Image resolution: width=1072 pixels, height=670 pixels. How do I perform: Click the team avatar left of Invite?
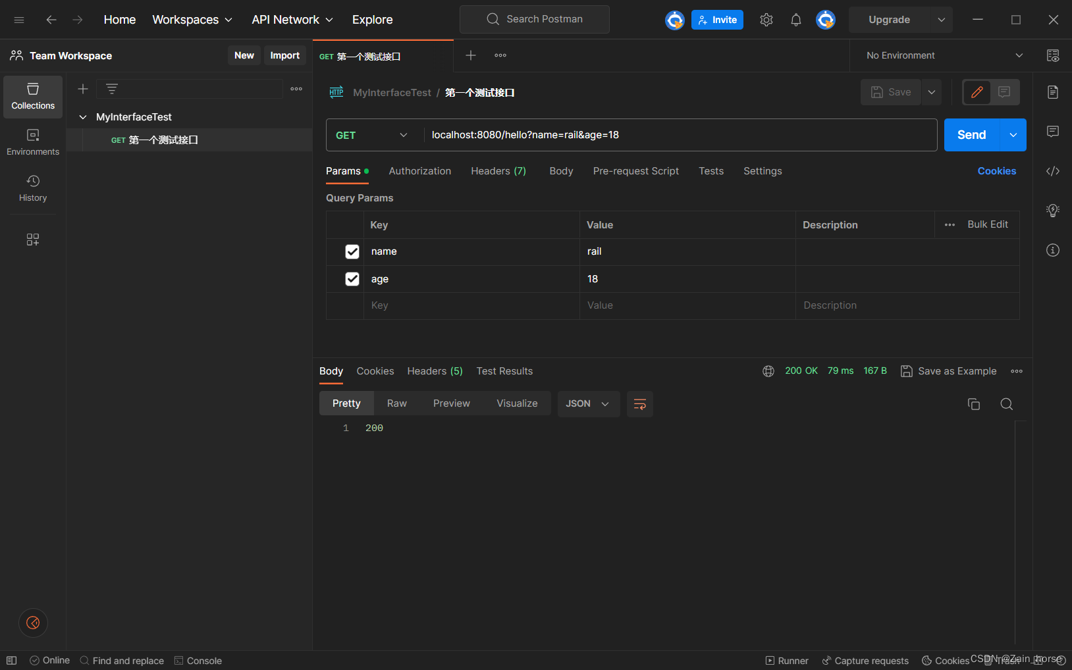(675, 20)
